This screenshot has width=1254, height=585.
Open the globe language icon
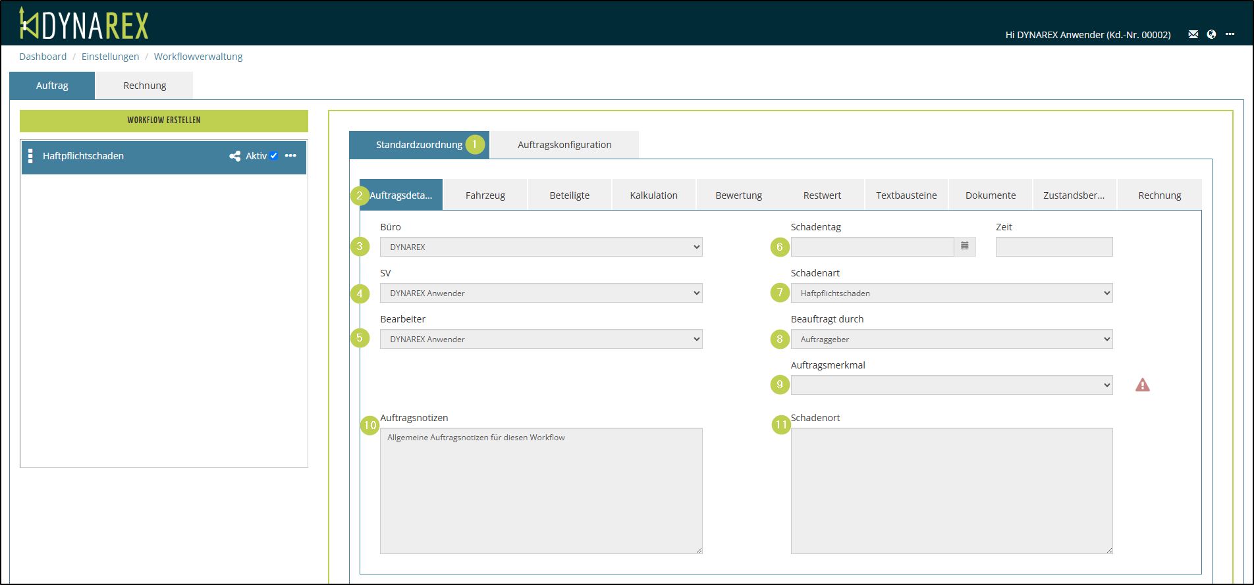pyautogui.click(x=1211, y=34)
